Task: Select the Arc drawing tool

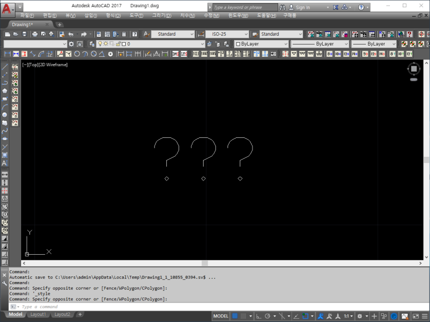Action: pyautogui.click(x=4, y=107)
